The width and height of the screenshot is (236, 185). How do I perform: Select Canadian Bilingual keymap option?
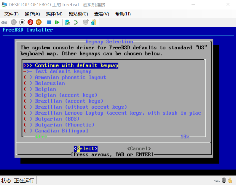tap(56, 131)
